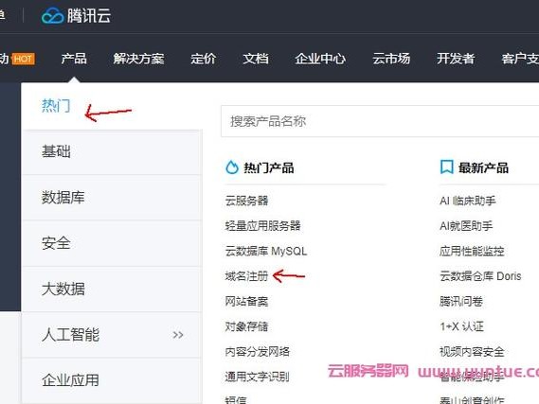The width and height of the screenshot is (539, 404).
Task: Open the 轻量应用服务器 link
Action: tap(263, 226)
